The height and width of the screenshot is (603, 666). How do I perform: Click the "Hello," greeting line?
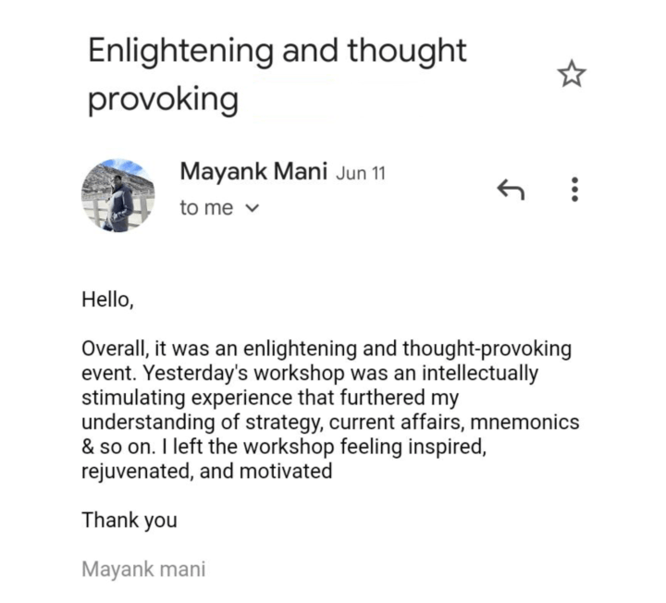[x=107, y=300]
